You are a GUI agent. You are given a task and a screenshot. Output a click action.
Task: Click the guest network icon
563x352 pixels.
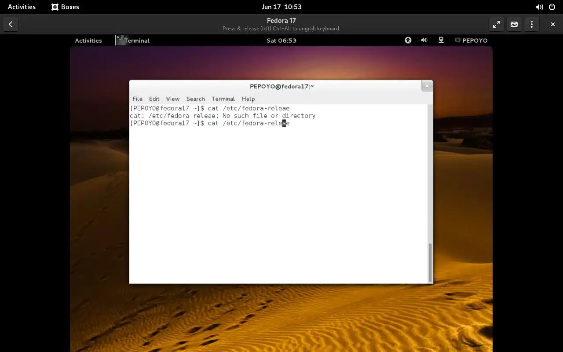[x=441, y=40]
